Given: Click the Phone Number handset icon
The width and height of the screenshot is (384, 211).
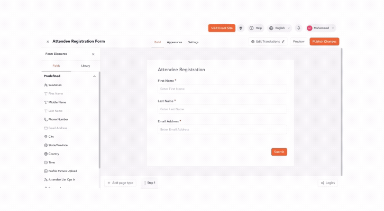Looking at the screenshot, I should point(45,119).
